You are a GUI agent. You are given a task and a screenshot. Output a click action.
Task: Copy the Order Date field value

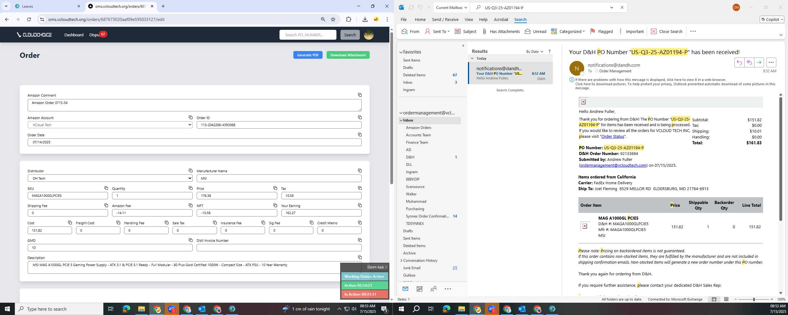coord(360,135)
